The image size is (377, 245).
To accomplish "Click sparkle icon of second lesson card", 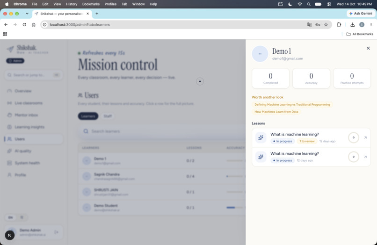I will tap(261, 157).
